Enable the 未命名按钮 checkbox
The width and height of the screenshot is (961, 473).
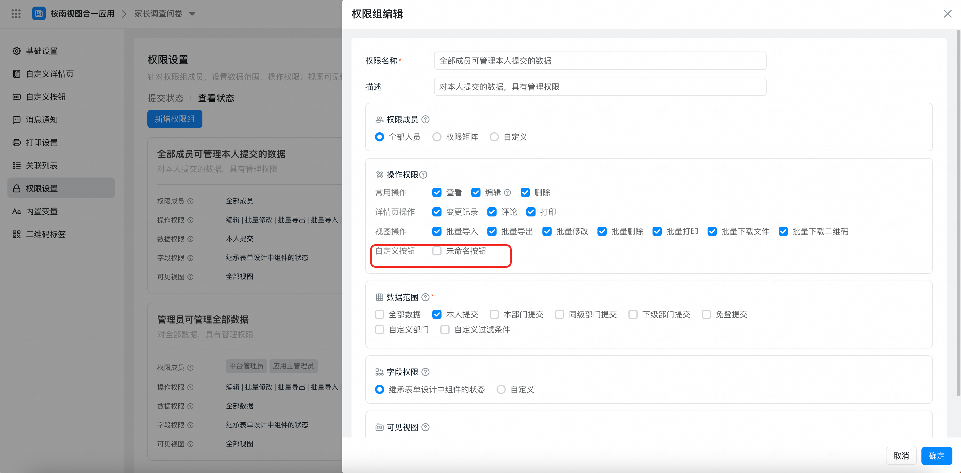437,251
